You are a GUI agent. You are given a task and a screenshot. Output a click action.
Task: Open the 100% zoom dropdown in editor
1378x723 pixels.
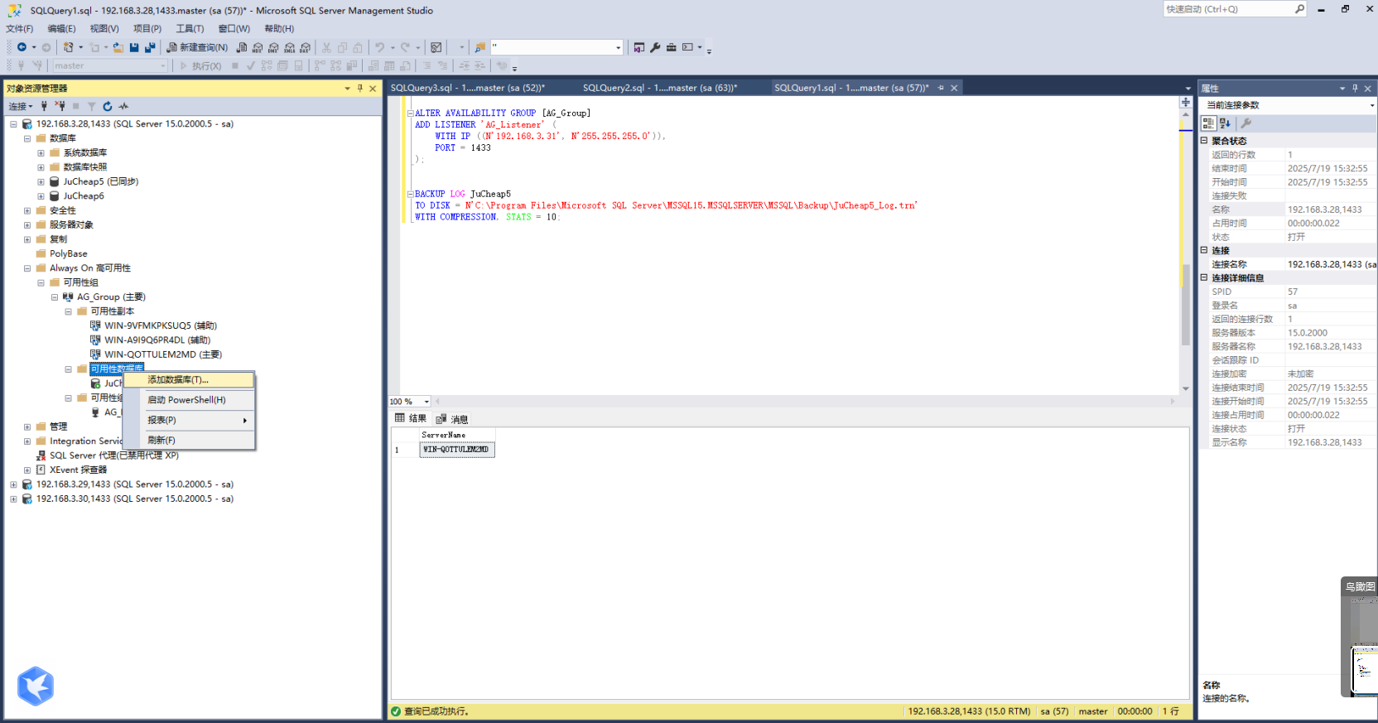[x=427, y=402]
